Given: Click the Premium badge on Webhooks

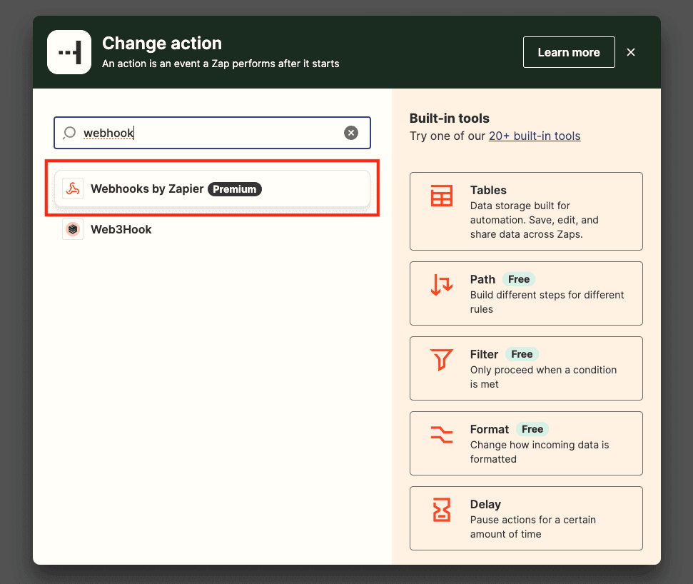Looking at the screenshot, I should [x=235, y=189].
